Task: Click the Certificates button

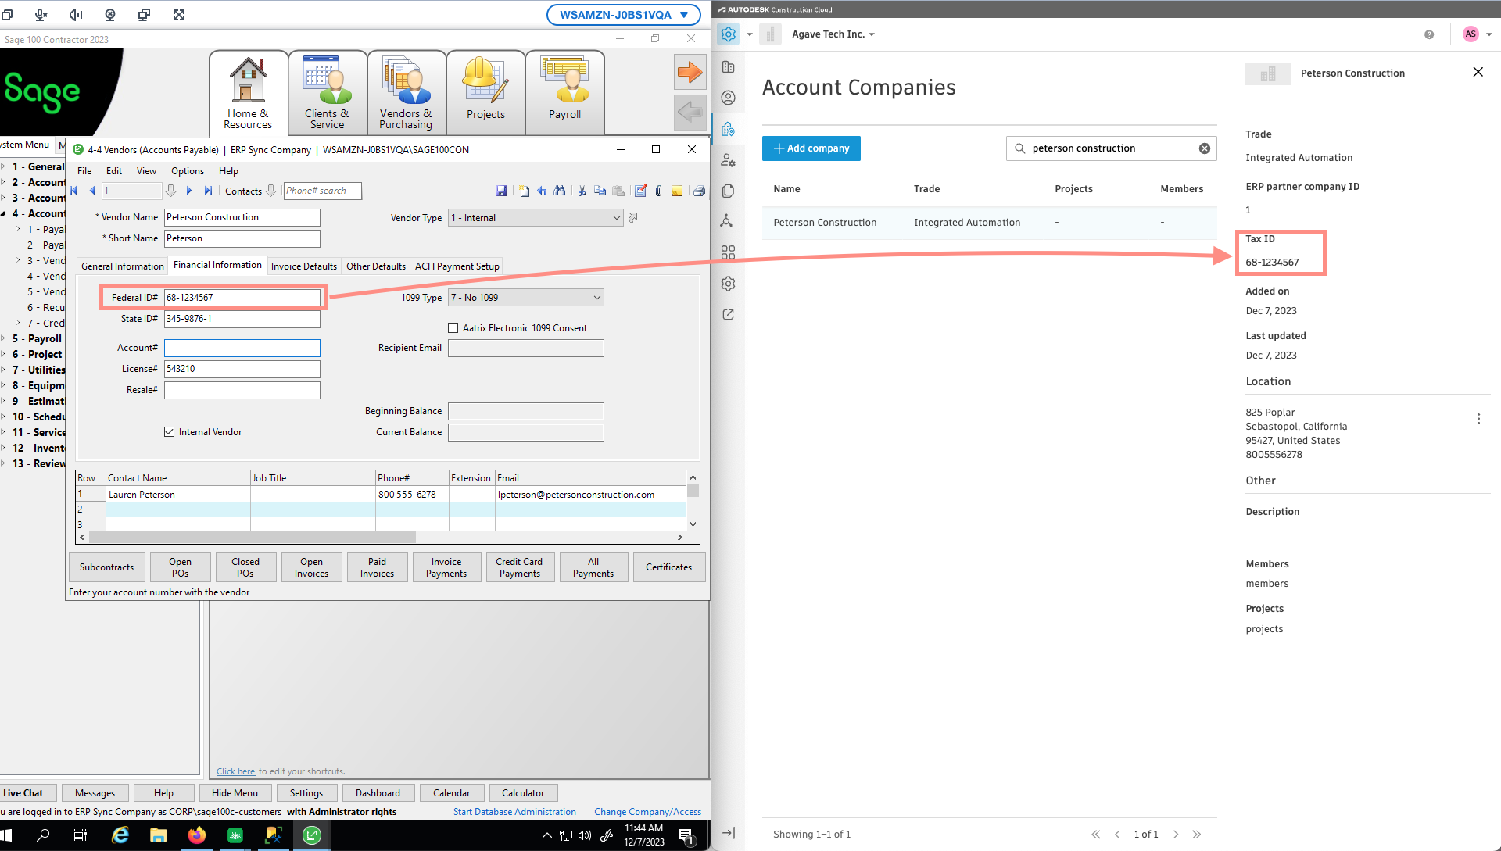Action: click(669, 567)
